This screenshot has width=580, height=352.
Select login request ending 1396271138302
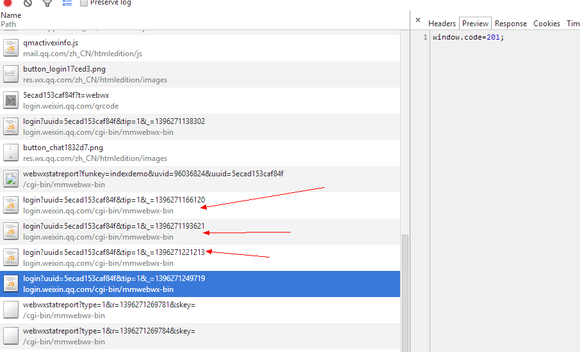coord(200,126)
